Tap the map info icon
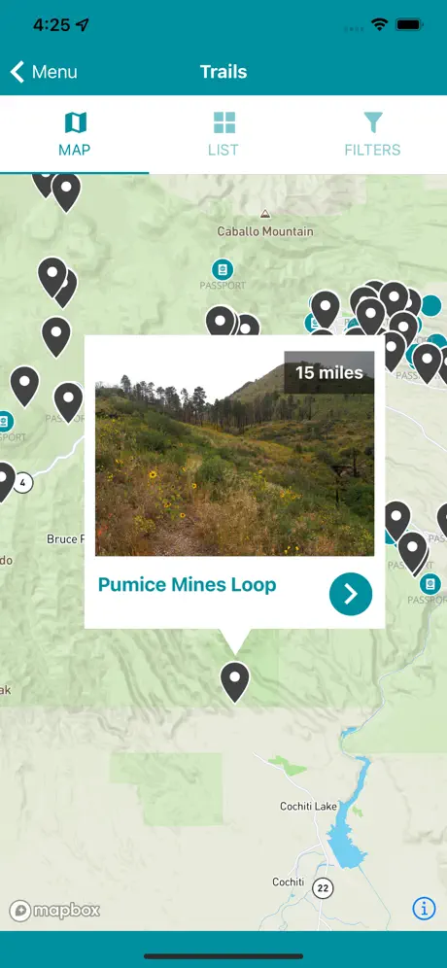 point(424,908)
